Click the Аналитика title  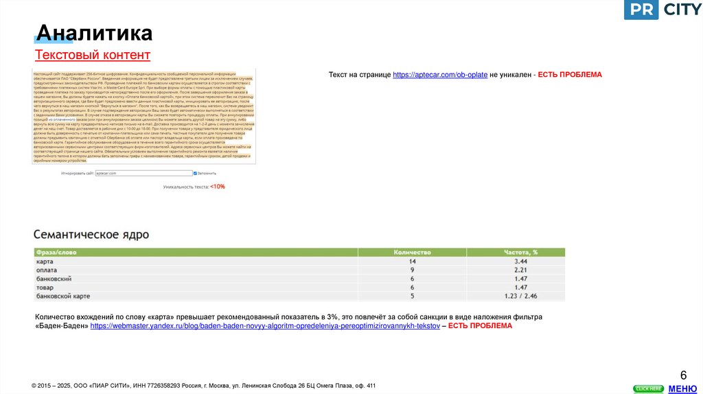pos(94,33)
